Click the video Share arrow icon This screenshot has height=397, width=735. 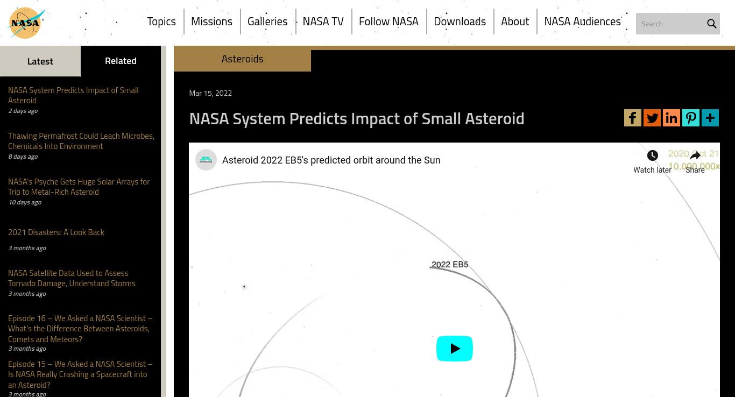click(x=695, y=155)
